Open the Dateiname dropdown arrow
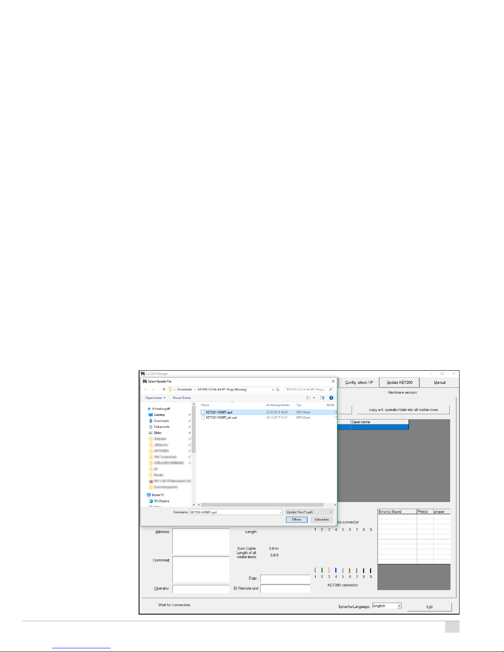504x652 pixels. (x=280, y=512)
